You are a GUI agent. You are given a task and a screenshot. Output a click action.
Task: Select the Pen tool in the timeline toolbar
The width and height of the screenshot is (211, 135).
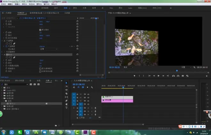pyautogui.click(x=66, y=101)
